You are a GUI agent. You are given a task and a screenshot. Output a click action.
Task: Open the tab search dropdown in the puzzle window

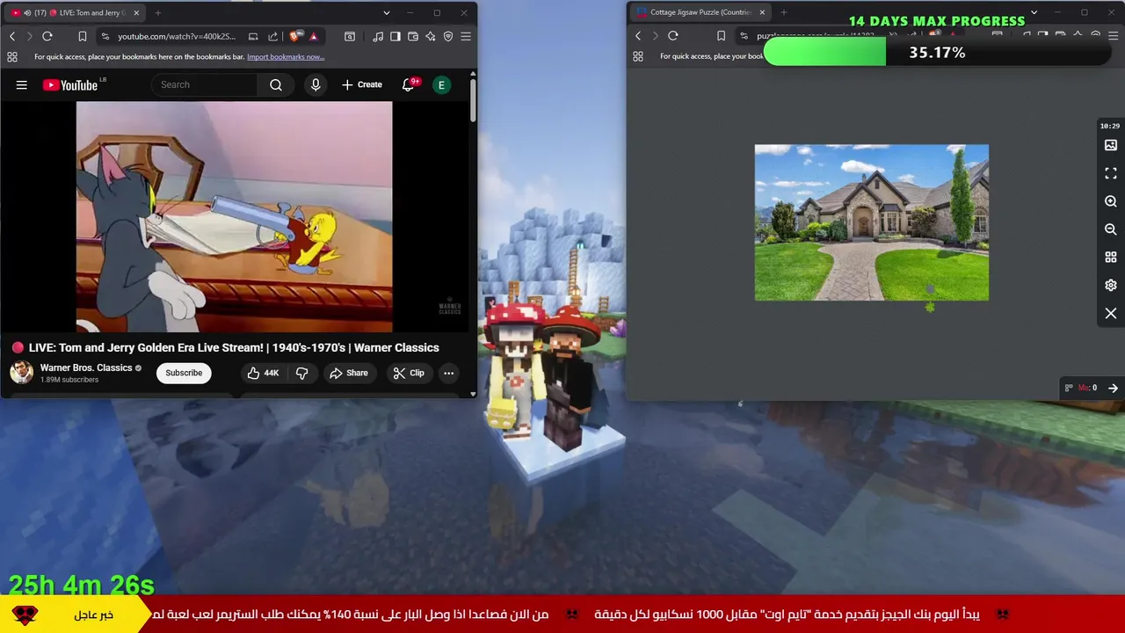[x=1034, y=12]
